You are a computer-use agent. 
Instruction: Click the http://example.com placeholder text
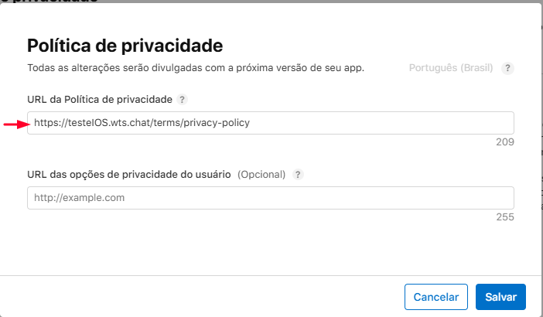point(80,198)
